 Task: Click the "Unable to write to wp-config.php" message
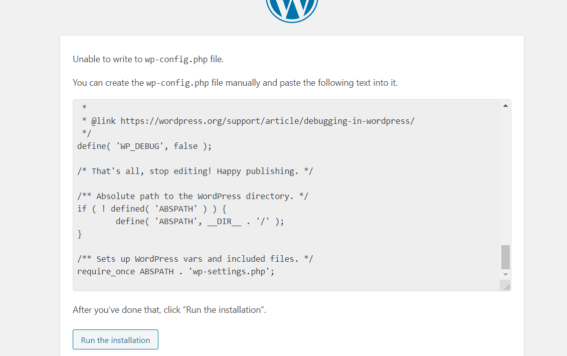(x=148, y=59)
